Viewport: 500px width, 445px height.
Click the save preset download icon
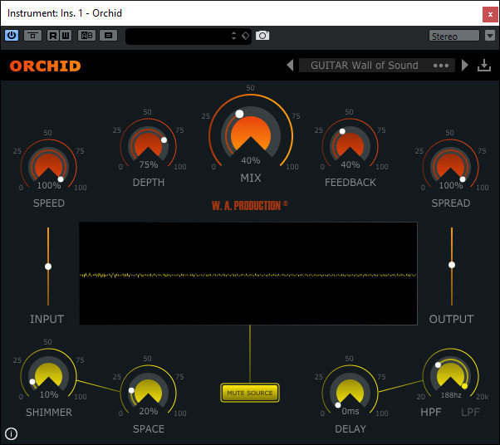[x=484, y=66]
